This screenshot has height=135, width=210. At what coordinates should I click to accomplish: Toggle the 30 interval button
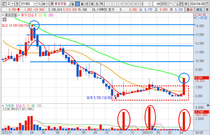pos(131,4)
